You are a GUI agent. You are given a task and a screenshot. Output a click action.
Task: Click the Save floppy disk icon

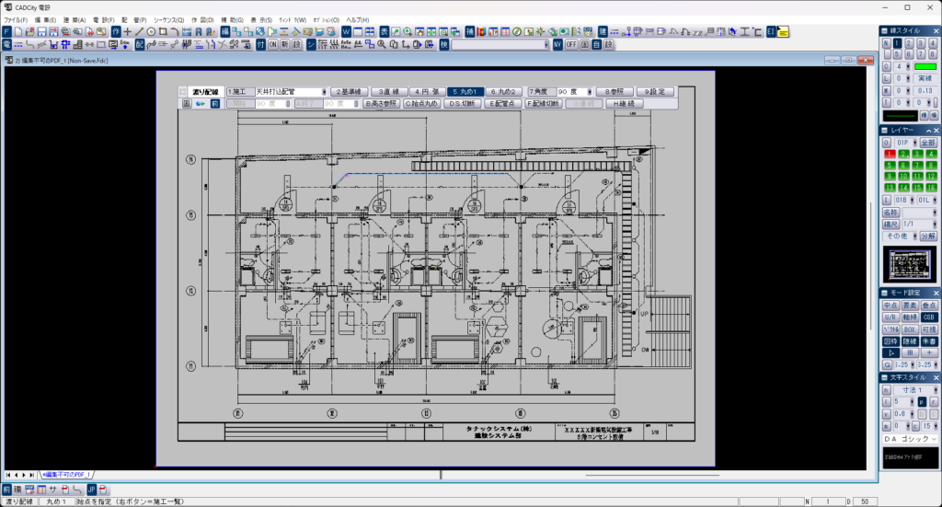coord(42,31)
